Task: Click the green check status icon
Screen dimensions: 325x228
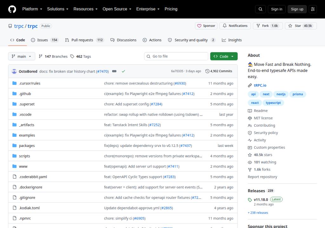Action: coord(123,71)
